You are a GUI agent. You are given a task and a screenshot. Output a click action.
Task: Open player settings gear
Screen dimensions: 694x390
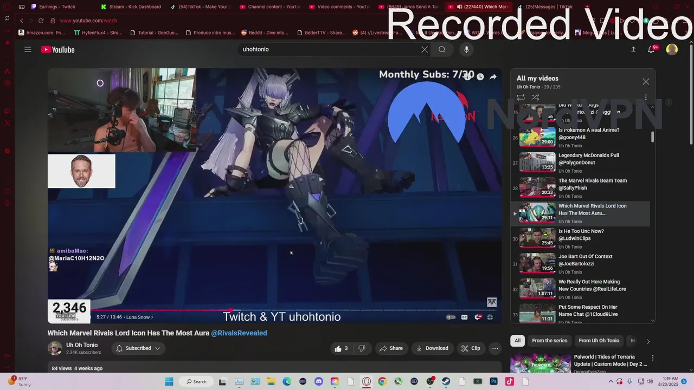pos(478,317)
